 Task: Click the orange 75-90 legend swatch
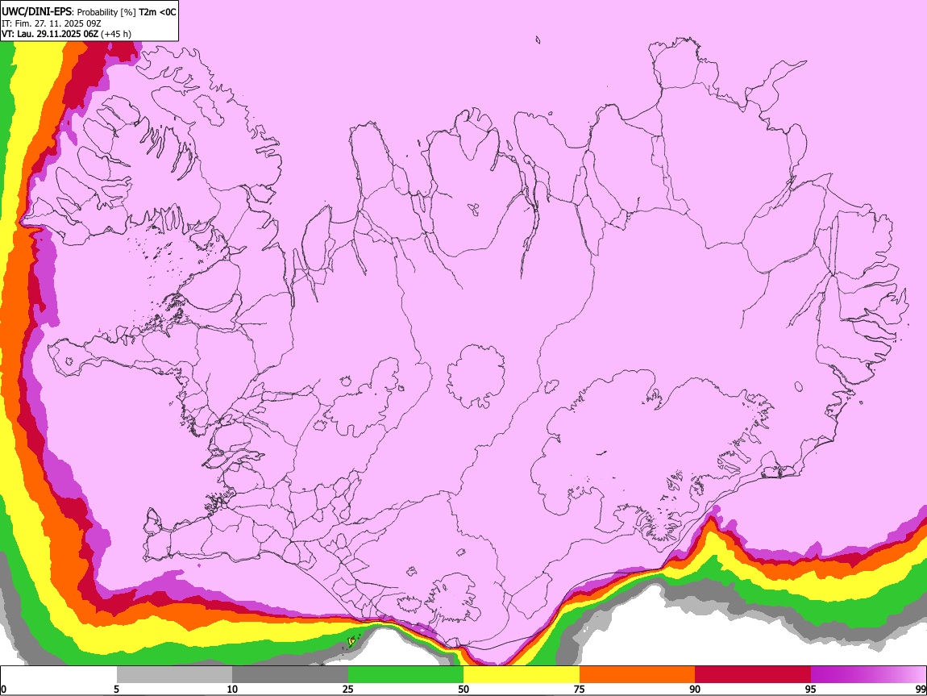637,675
